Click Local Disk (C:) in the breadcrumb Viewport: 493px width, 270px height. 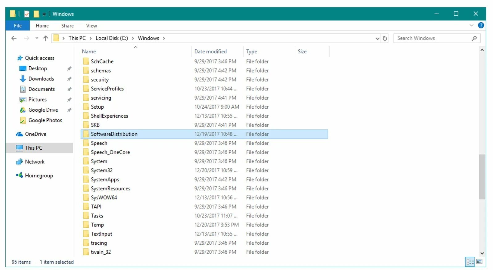pos(112,38)
